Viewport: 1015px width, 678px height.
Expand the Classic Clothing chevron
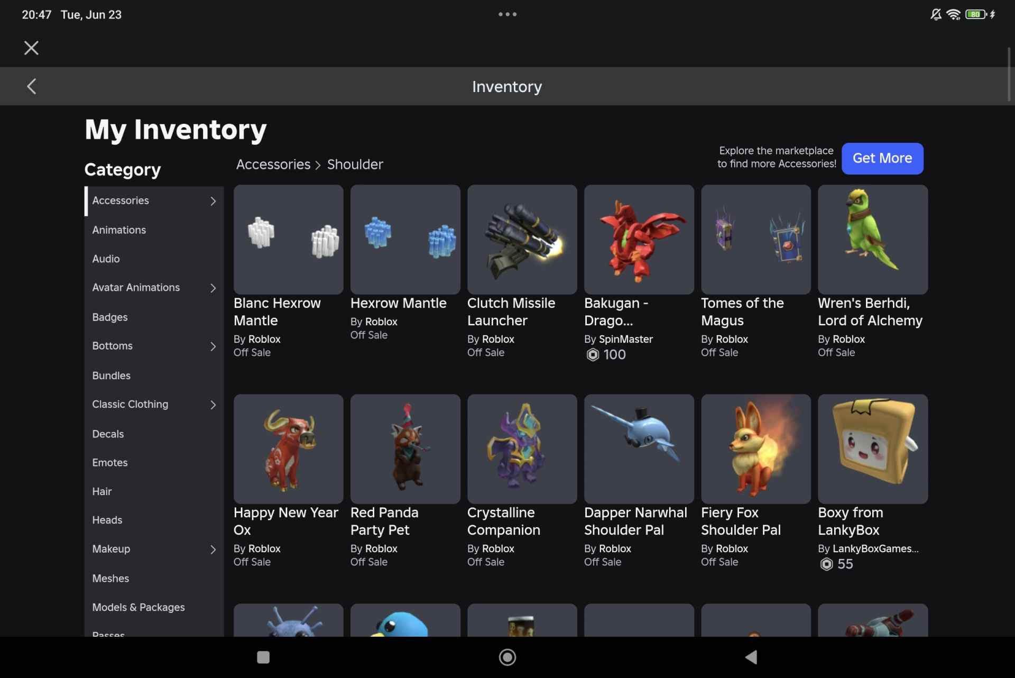tap(213, 405)
